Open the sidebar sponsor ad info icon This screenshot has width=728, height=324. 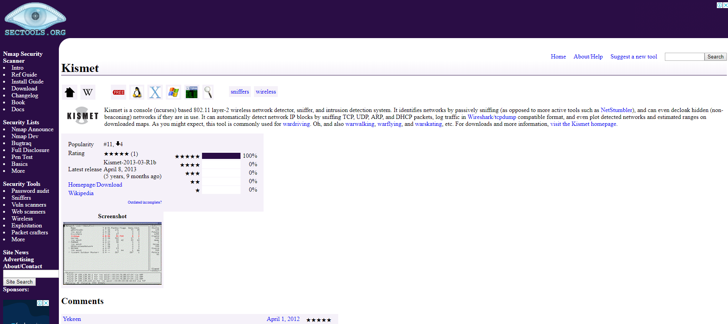coord(40,303)
